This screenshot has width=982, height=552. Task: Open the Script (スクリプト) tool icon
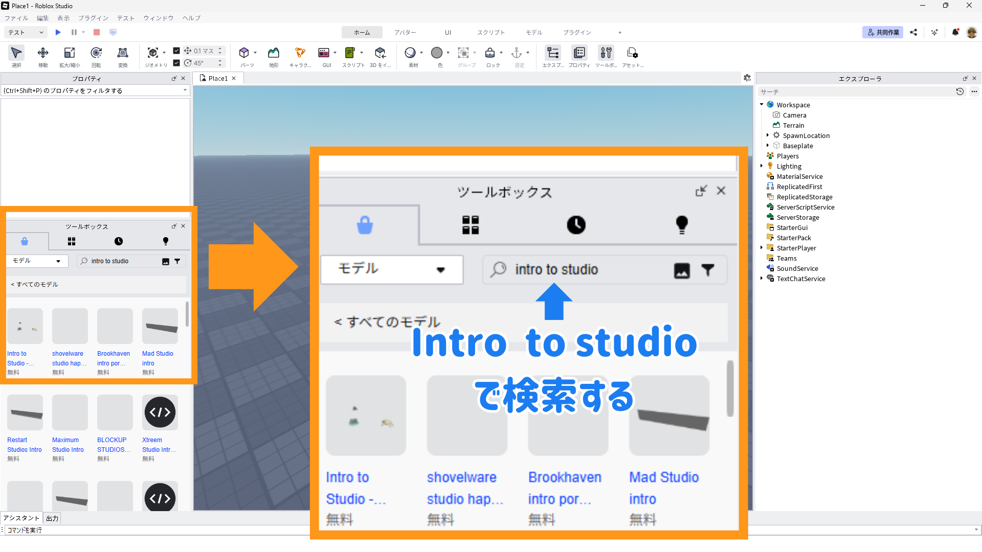(x=350, y=53)
